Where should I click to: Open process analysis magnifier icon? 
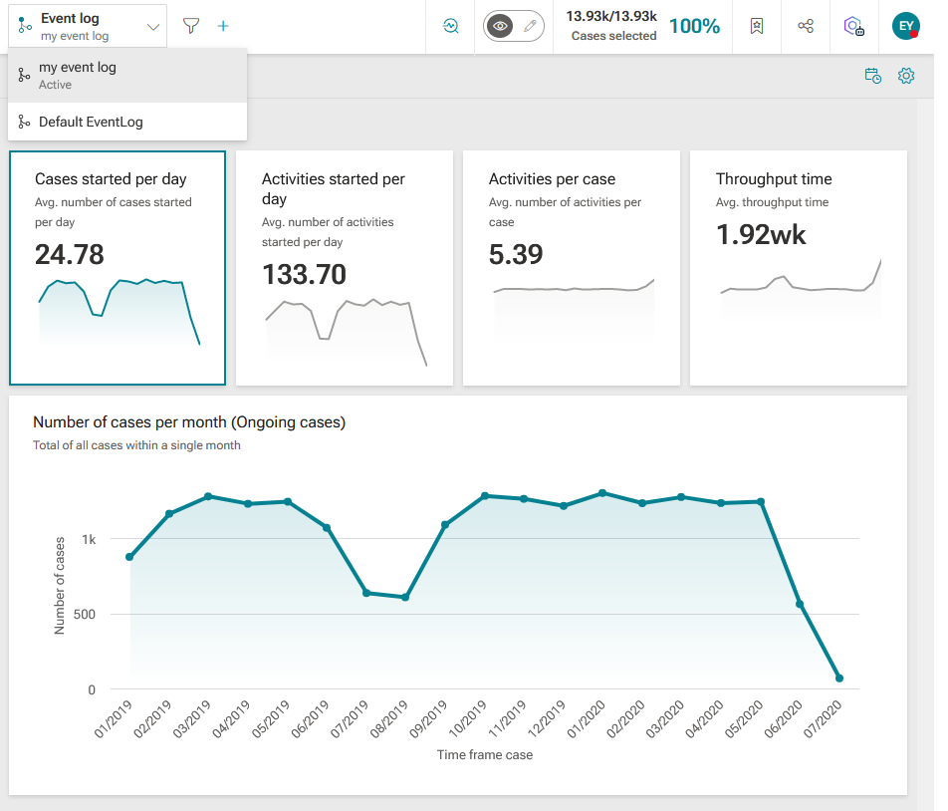tap(450, 26)
